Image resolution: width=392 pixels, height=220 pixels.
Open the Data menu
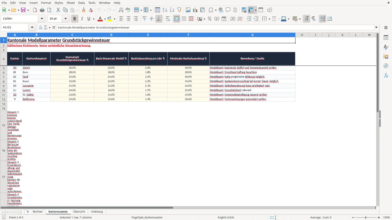[81, 3]
